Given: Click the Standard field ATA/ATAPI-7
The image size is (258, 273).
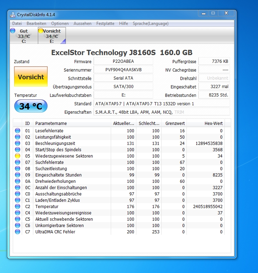Looking at the screenshot, I should [162, 104].
